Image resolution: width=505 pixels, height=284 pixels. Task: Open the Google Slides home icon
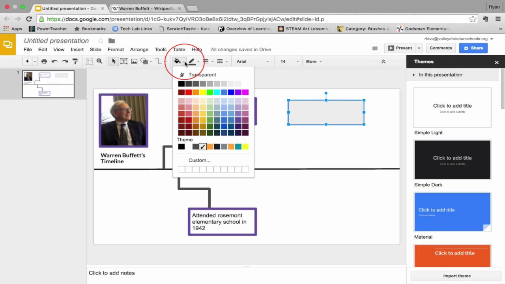pos(8,44)
